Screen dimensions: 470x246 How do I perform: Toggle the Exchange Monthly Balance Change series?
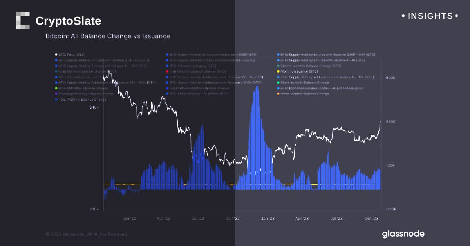86,94
